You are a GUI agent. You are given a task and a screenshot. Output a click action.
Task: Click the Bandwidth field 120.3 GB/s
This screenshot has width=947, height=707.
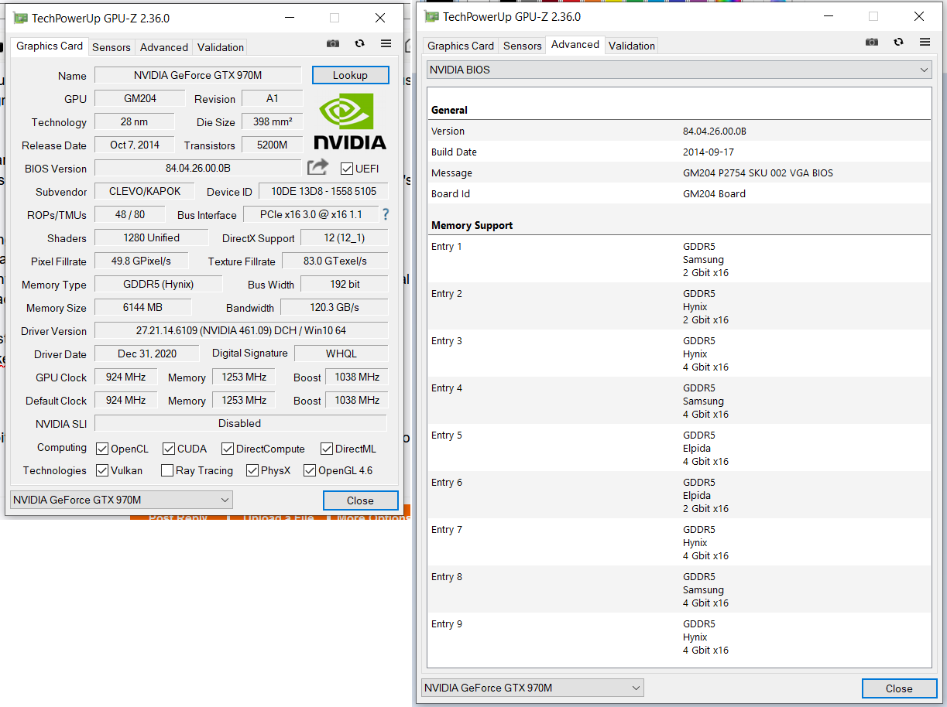point(334,307)
